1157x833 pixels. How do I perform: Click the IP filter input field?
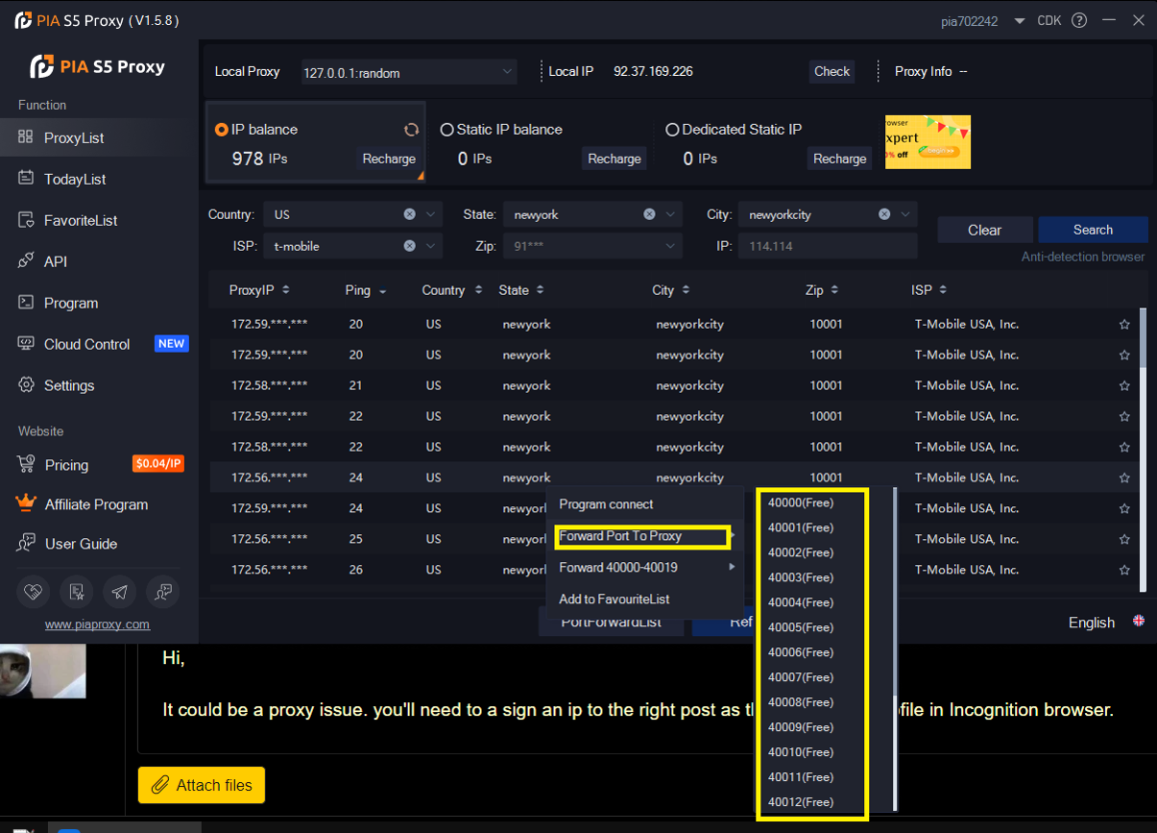point(828,246)
